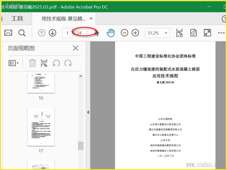The image size is (227, 170).
Task: Click the fit one full page icon
Action: (194, 33)
